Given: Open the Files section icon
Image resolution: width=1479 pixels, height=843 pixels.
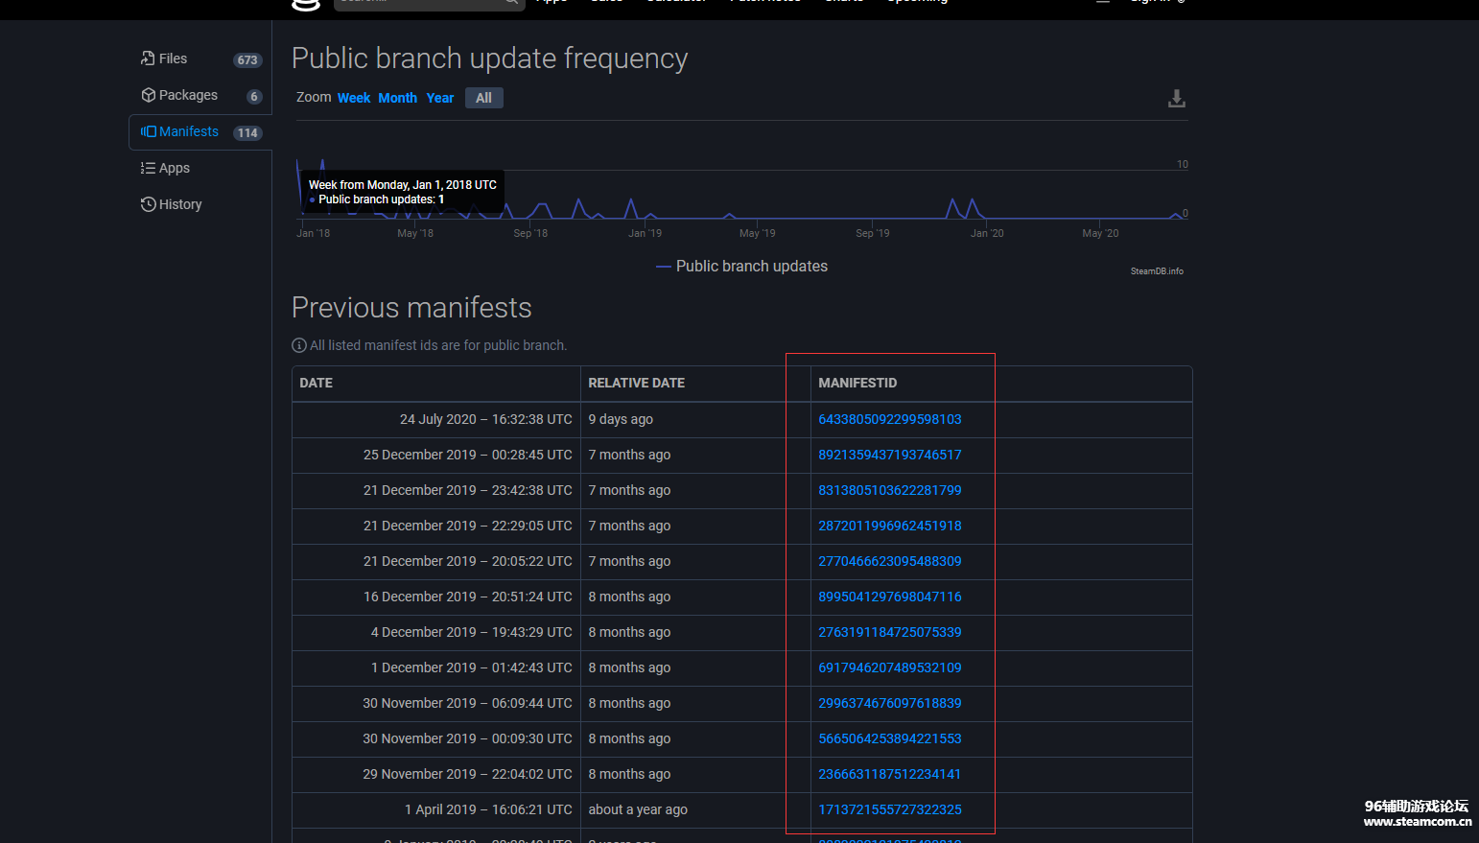Looking at the screenshot, I should [x=148, y=59].
